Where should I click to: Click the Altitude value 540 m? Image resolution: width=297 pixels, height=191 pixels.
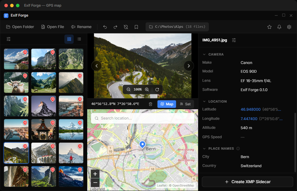[x=246, y=128]
